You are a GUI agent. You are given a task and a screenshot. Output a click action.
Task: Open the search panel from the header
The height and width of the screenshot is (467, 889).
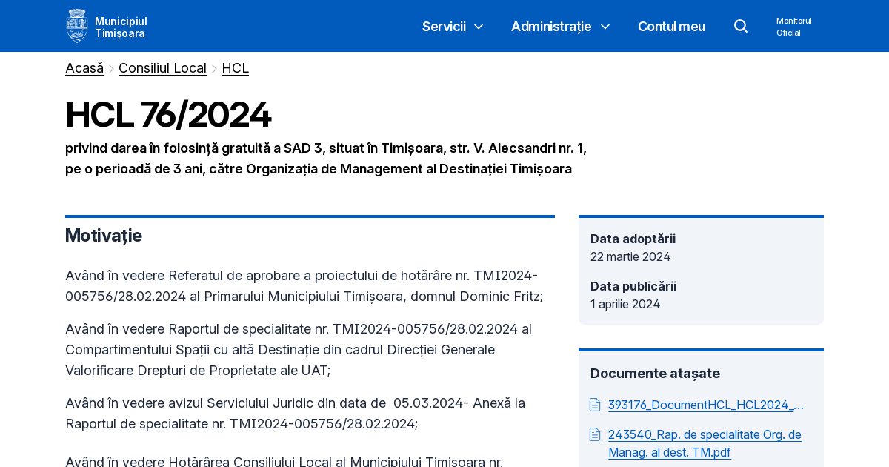(740, 26)
